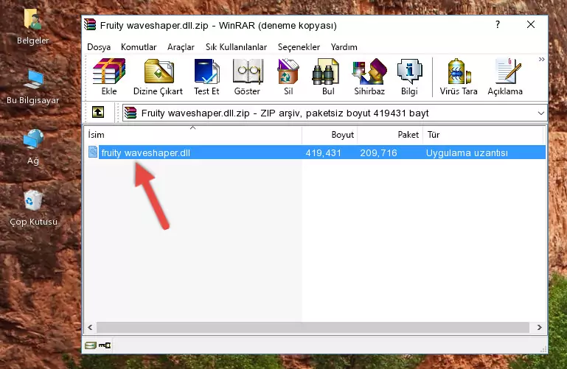
Task: Open the Dosya menu
Action: click(99, 47)
